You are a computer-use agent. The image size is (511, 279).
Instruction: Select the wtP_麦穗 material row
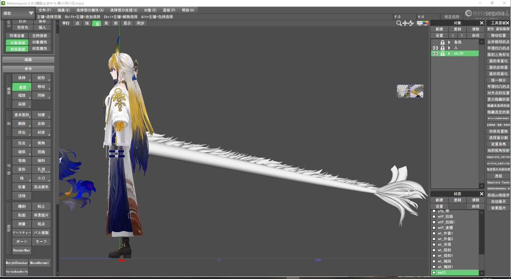pyautogui.click(x=455, y=227)
